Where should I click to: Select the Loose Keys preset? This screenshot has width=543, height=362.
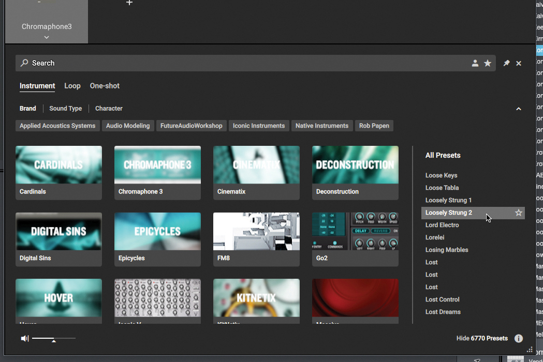441,175
